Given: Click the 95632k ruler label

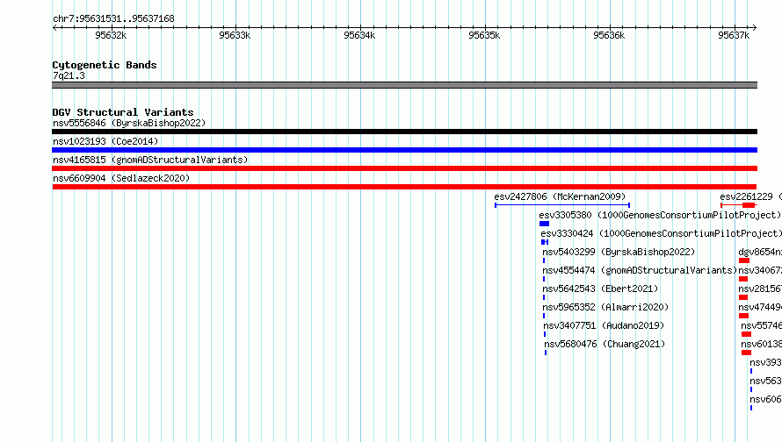Looking at the screenshot, I should pos(111,35).
